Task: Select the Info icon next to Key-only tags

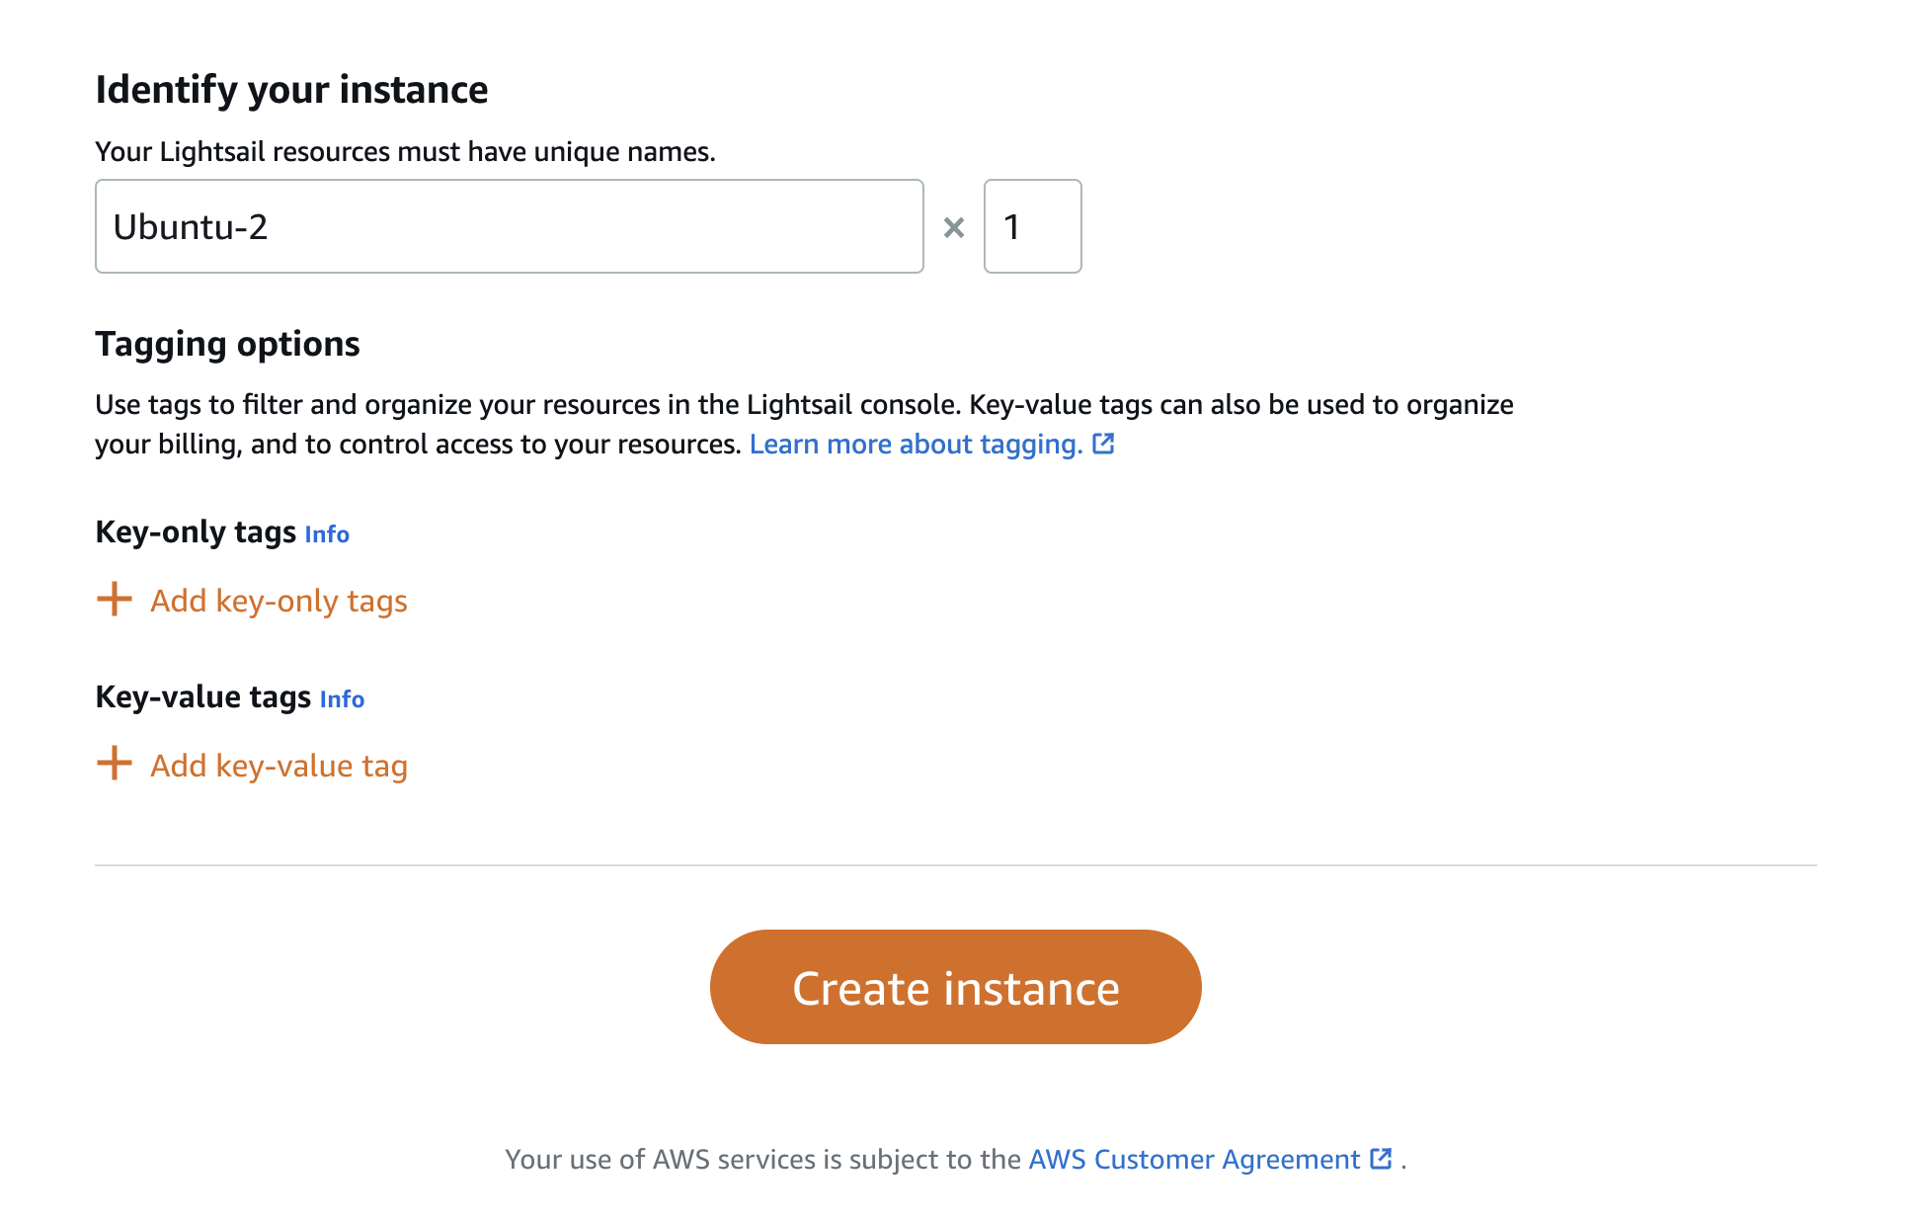Action: click(x=326, y=534)
